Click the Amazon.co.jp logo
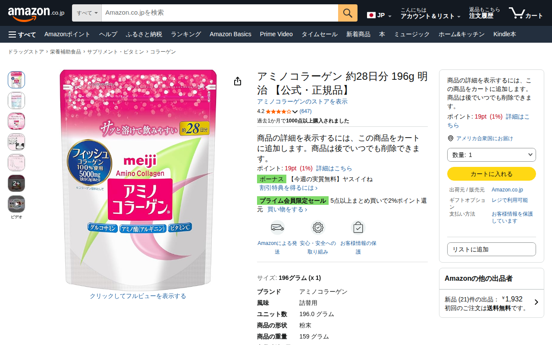The height and width of the screenshot is (345, 552). 36,13
